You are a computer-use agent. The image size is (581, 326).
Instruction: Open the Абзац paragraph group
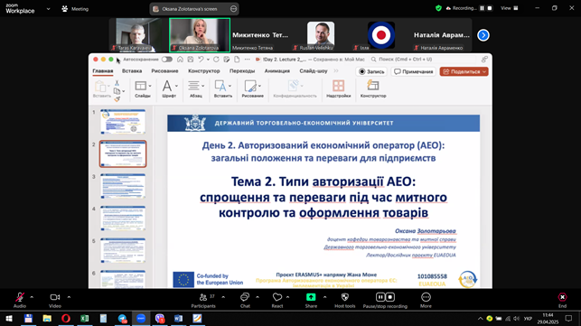[x=196, y=88]
